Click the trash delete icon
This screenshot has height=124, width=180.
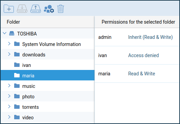coord(60,9)
